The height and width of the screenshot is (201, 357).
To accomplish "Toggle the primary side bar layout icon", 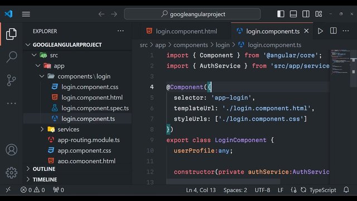I will point(281,14).
